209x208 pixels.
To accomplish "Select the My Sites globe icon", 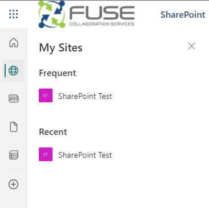I will [x=14, y=71].
